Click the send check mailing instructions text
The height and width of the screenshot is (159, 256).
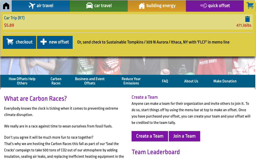153,42
